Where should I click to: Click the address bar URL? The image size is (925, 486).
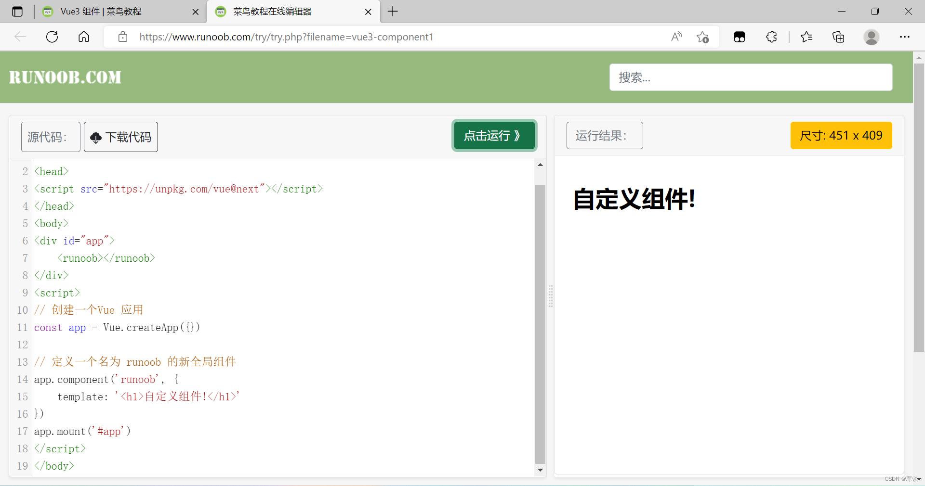click(286, 37)
